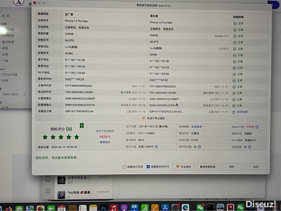
Task: Select iCloud 云盘 in Finder sidebar
Action: tap(9, 74)
